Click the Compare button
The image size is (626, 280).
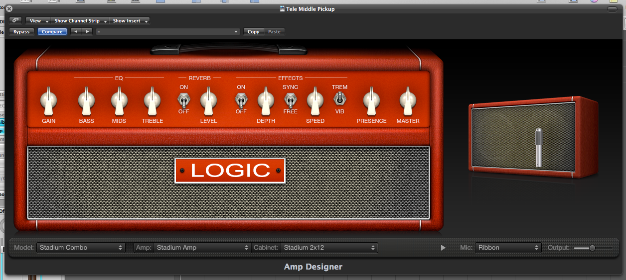pyautogui.click(x=52, y=32)
